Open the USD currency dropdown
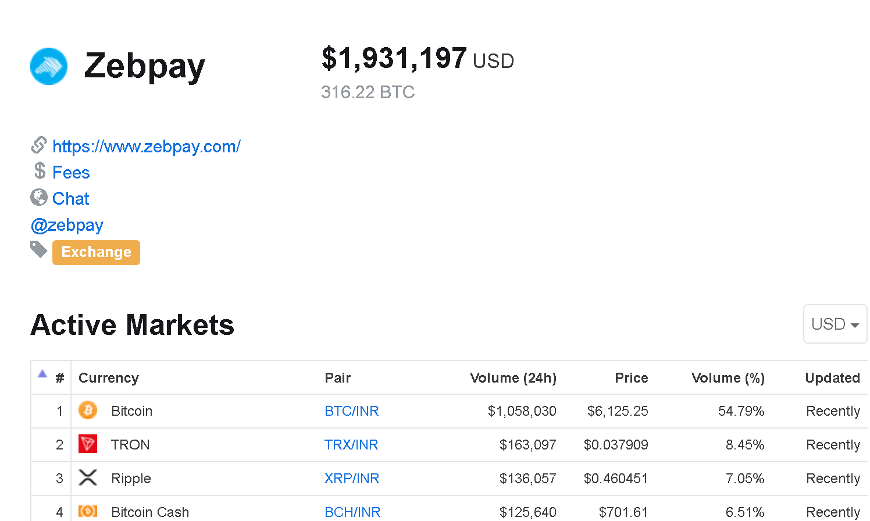The width and height of the screenshot is (870, 521). [835, 324]
